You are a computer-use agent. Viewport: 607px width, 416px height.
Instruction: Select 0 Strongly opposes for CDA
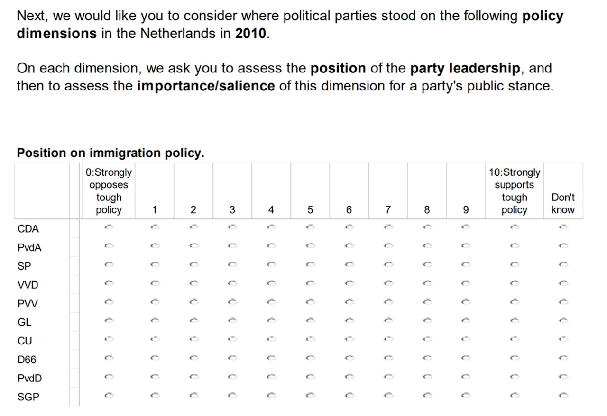[109, 227]
